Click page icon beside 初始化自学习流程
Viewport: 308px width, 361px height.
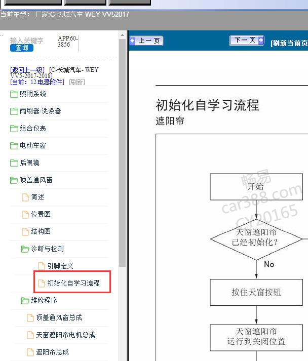(42, 283)
